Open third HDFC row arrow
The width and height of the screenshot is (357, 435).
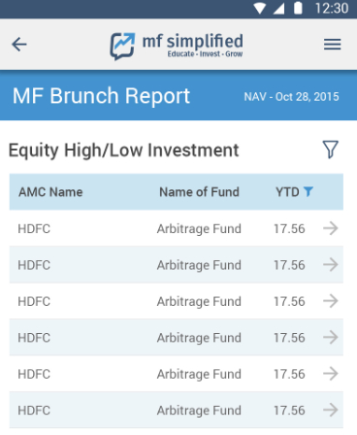pyautogui.click(x=331, y=301)
